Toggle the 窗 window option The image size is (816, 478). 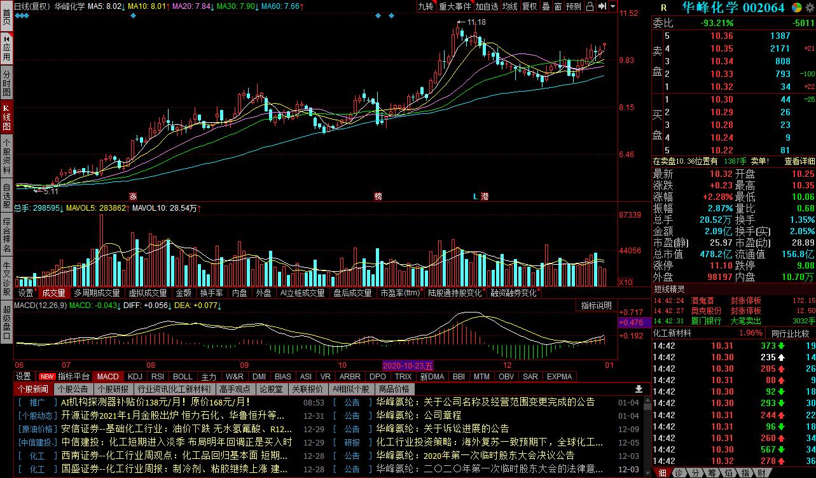click(558, 6)
